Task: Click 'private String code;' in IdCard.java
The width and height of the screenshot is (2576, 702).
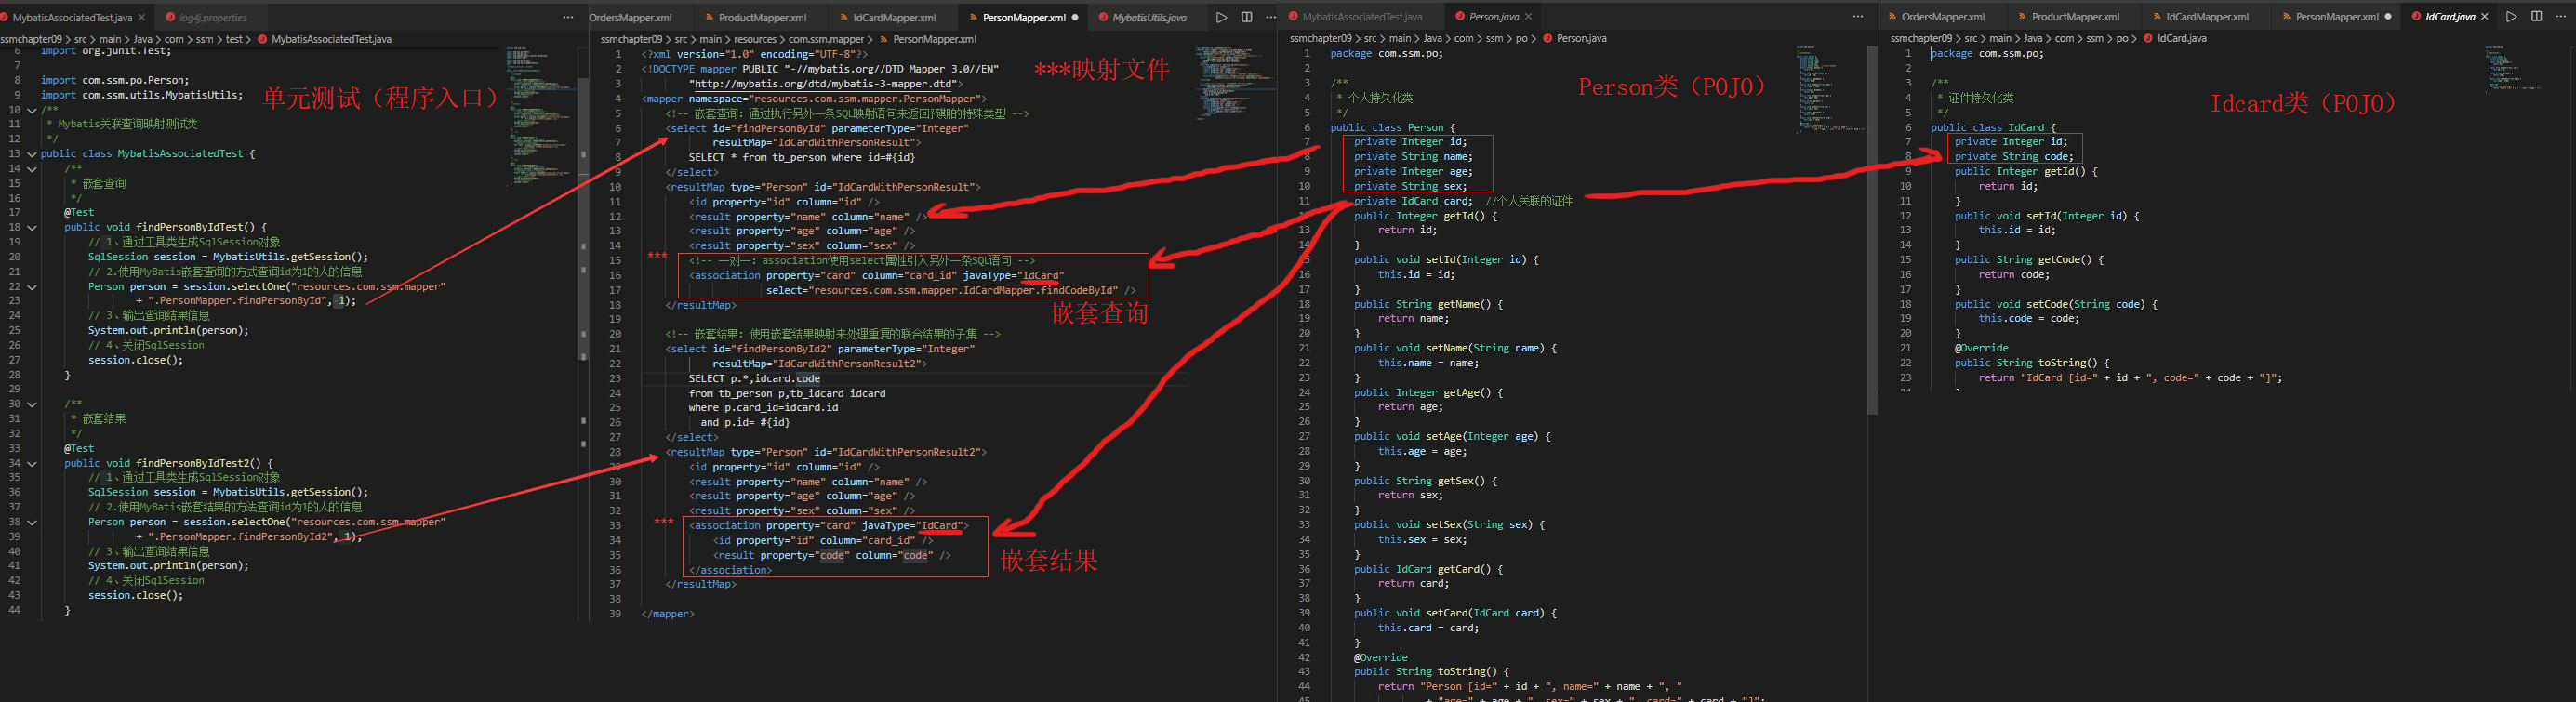Action: (2014, 157)
